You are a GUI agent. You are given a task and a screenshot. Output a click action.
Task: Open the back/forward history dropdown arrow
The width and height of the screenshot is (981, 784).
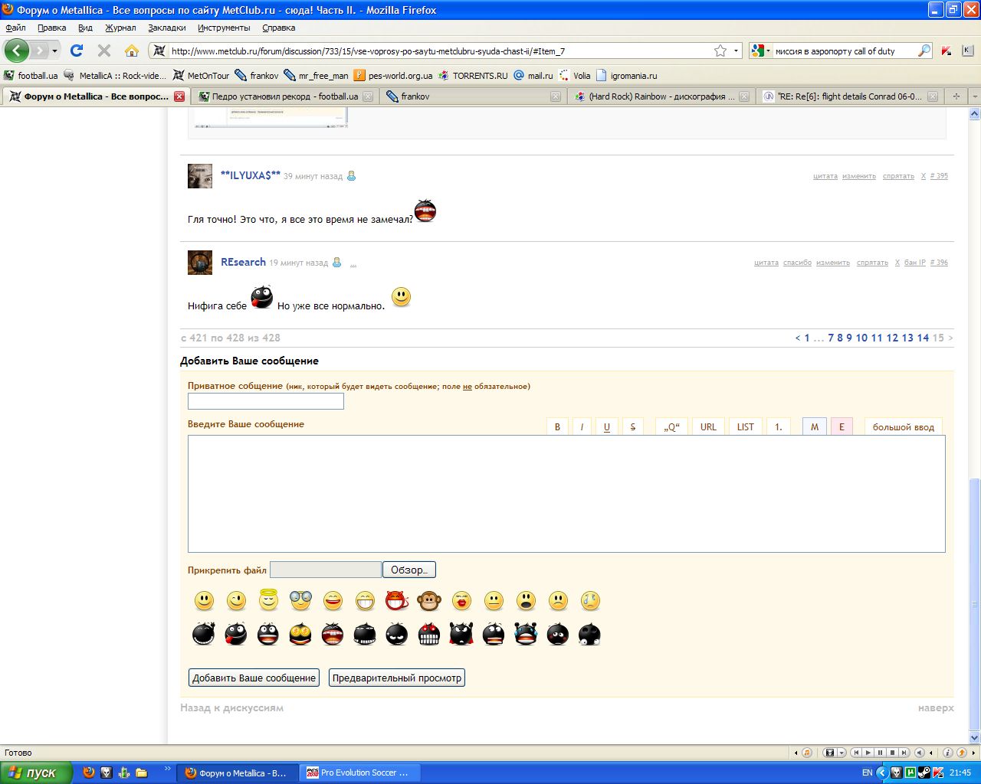click(x=54, y=51)
